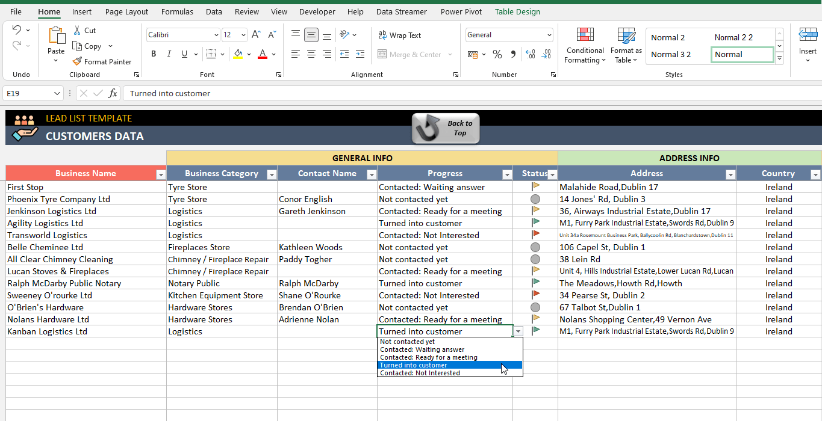This screenshot has width=822, height=421.
Task: Open Country column filter dropdown
Action: [815, 174]
